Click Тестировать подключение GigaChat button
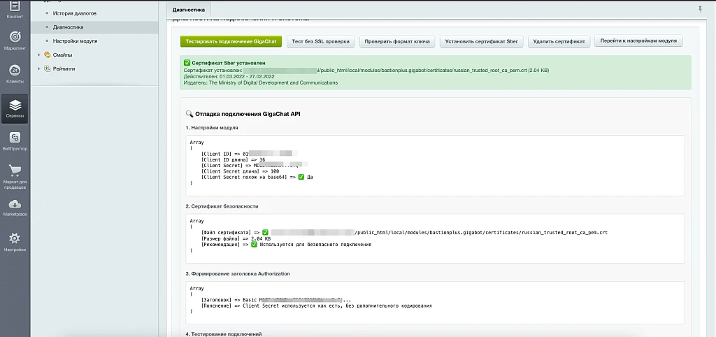This screenshot has height=337, width=716. [231, 41]
